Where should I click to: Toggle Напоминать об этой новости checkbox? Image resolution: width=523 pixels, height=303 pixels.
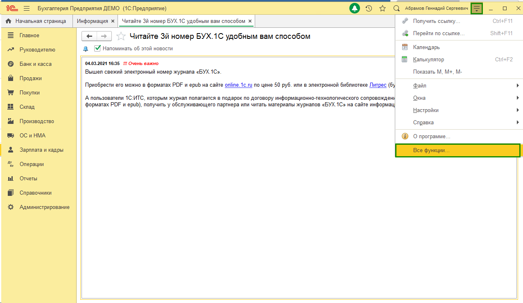tap(97, 48)
